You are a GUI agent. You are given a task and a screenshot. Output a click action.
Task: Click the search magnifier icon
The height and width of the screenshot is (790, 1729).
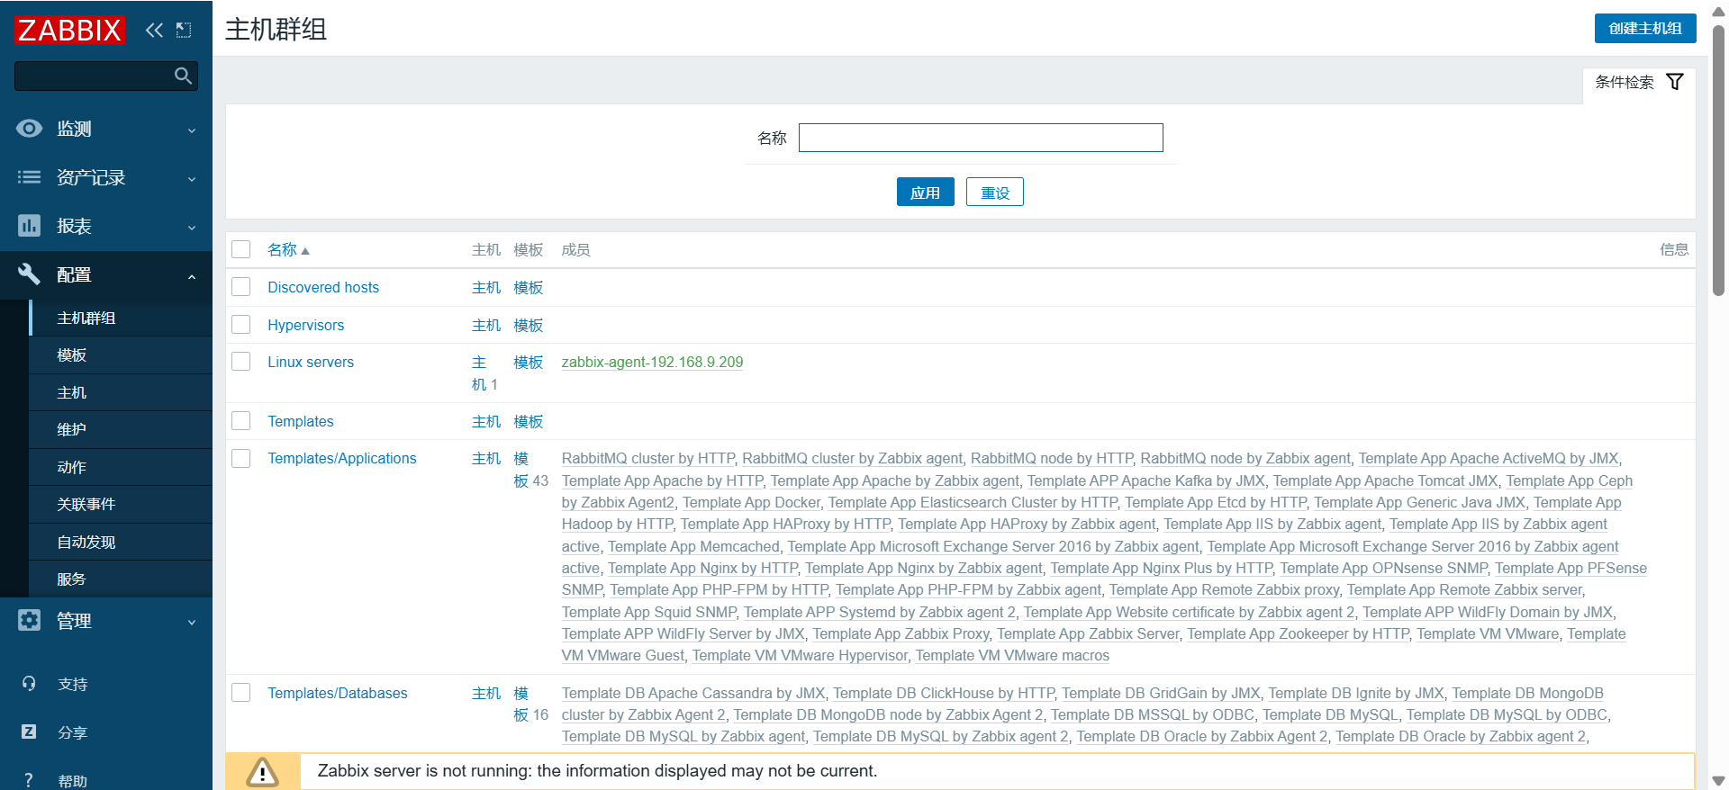(x=183, y=76)
